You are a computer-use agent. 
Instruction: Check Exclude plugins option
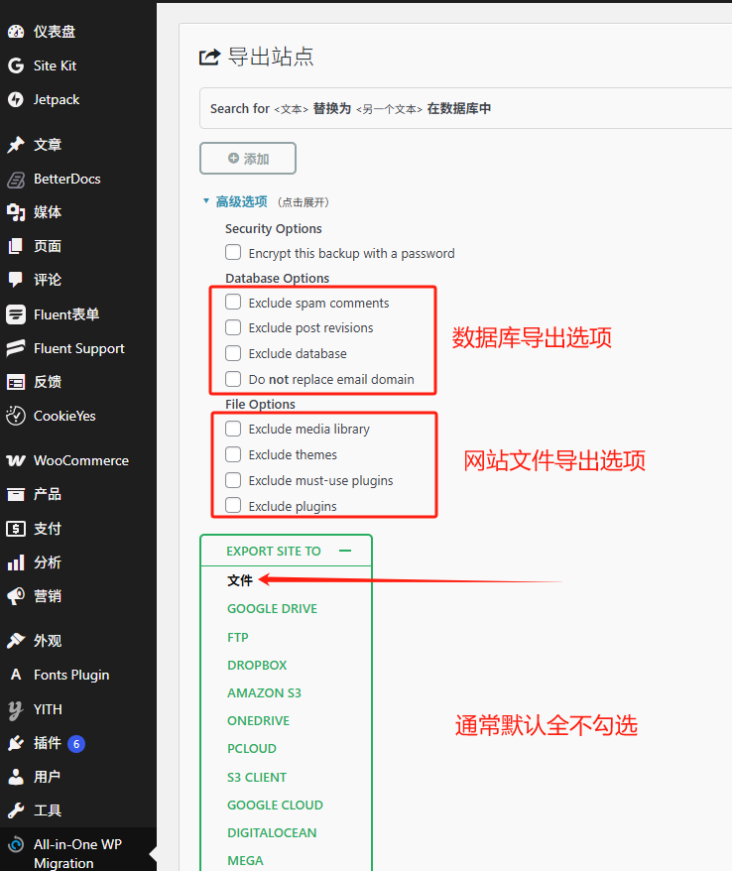(x=233, y=505)
